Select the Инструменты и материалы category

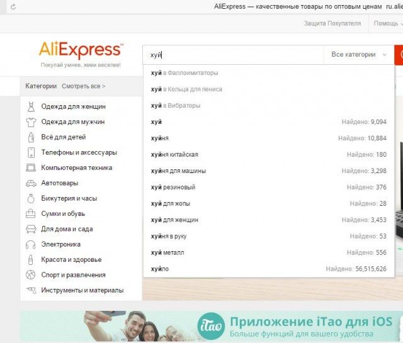click(82, 290)
